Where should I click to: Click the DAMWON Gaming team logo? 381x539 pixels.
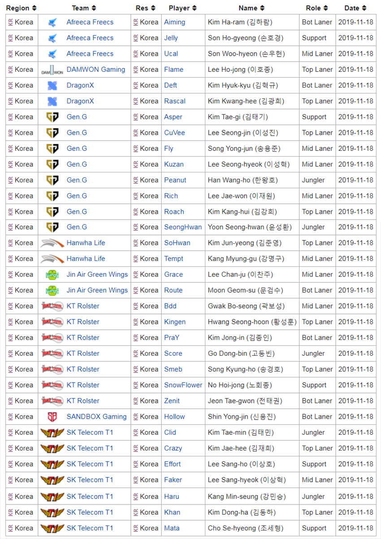(x=52, y=70)
